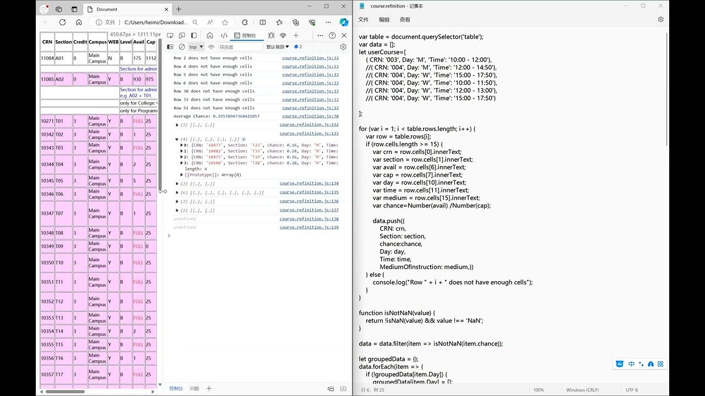Click the 2 issues badge
Viewport: 705px width, 396px height.
(x=298, y=47)
